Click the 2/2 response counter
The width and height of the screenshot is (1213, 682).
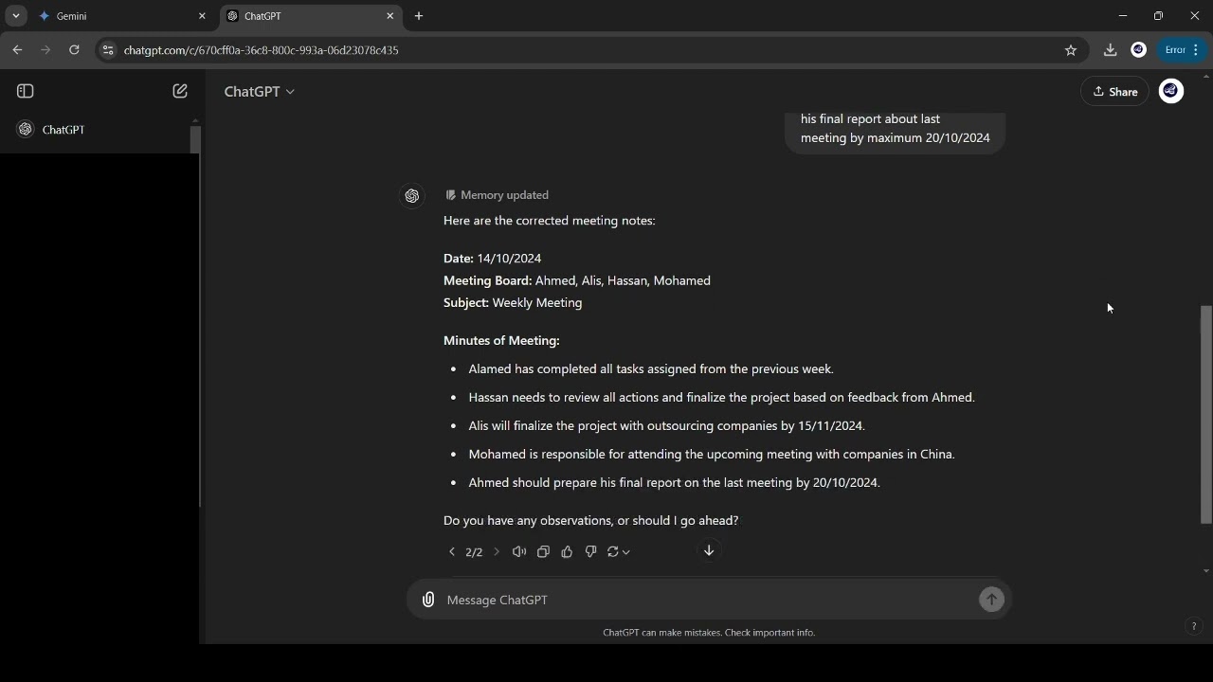[x=474, y=552]
